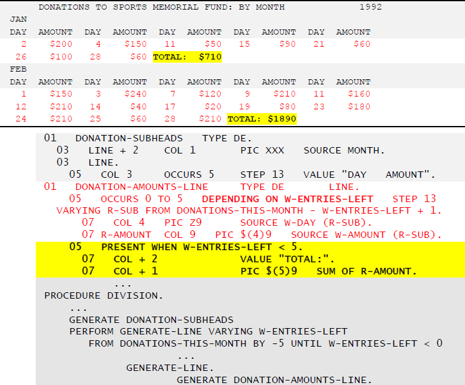Click 'SOURCE MONTH.' in the code

344,150
